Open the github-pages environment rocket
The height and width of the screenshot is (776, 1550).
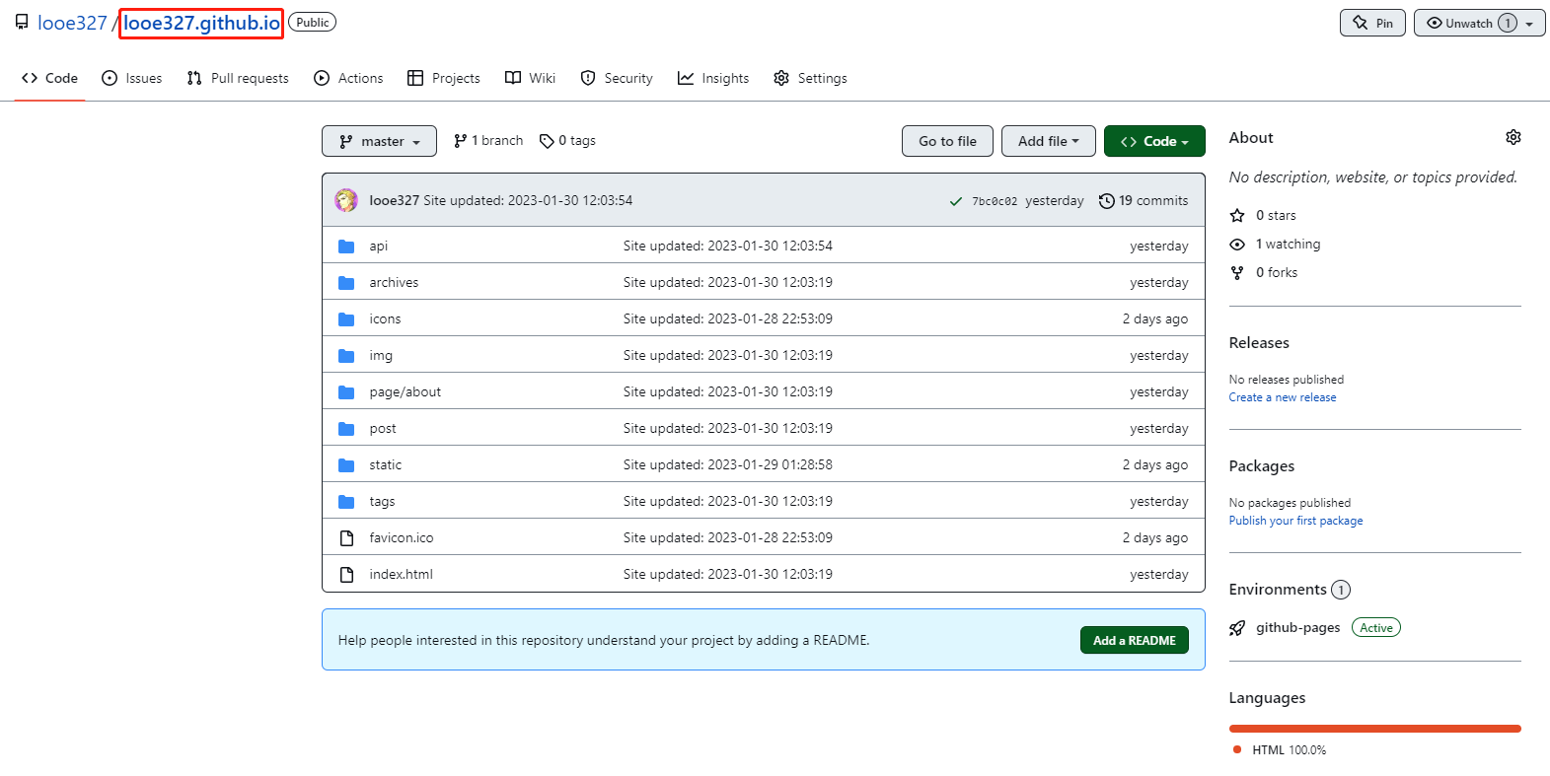pos(1237,628)
